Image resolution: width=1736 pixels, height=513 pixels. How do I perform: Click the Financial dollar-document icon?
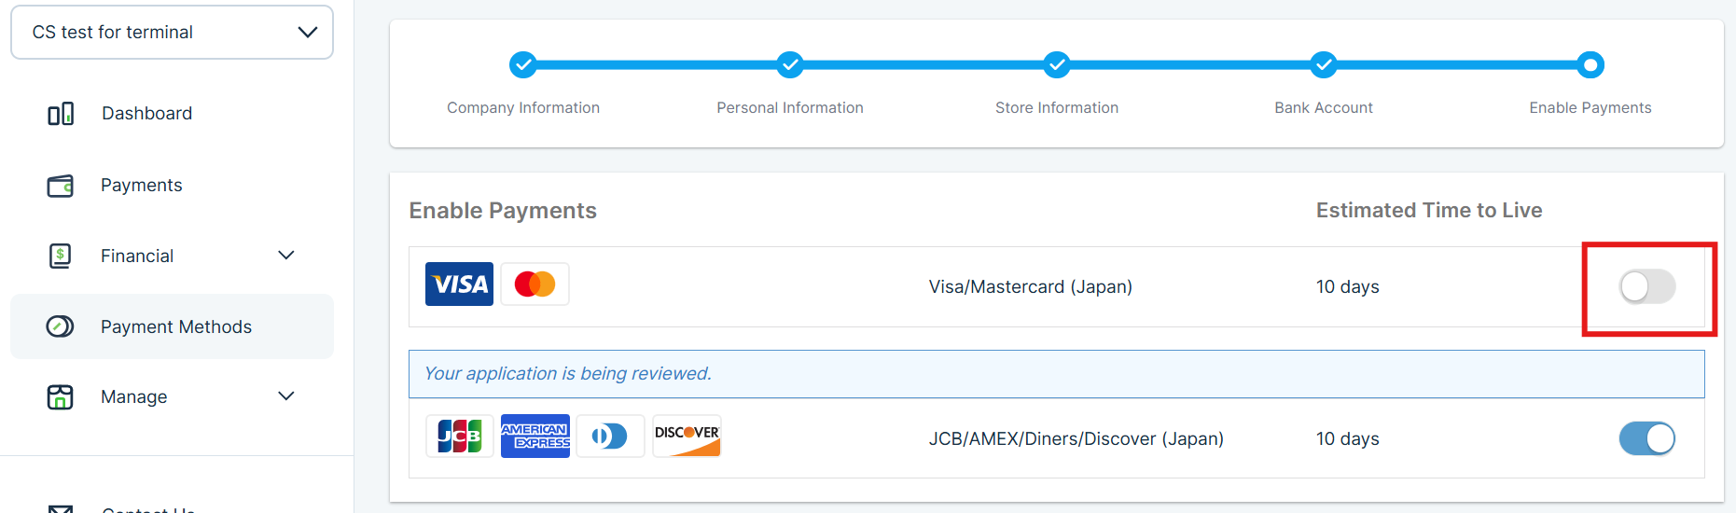coord(61,256)
